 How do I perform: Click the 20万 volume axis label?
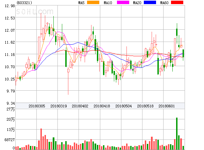point(11,119)
